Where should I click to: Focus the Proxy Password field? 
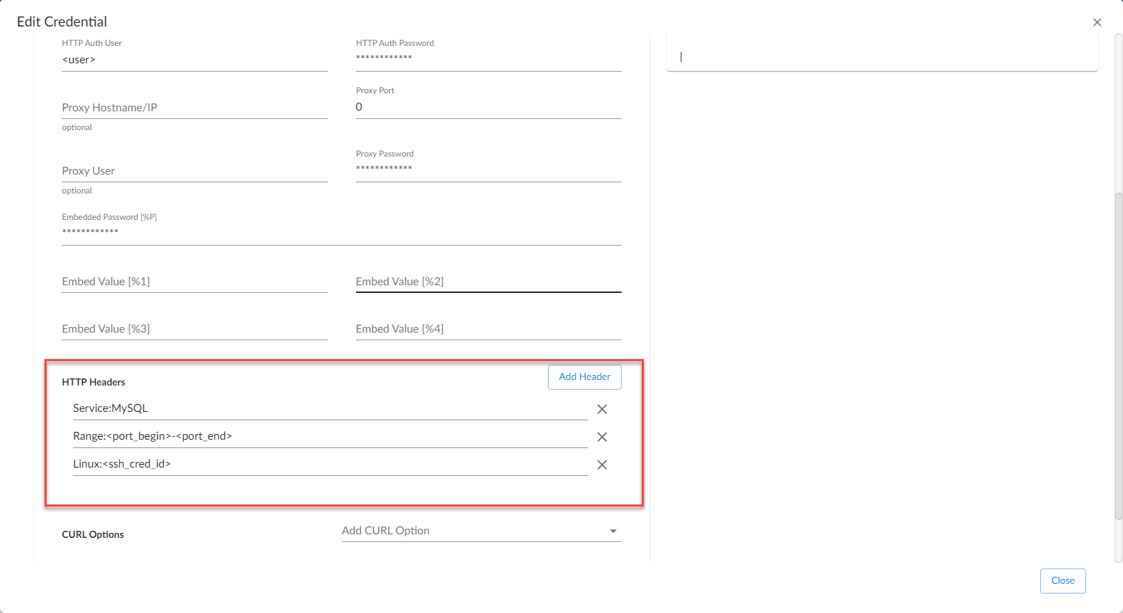coord(488,169)
